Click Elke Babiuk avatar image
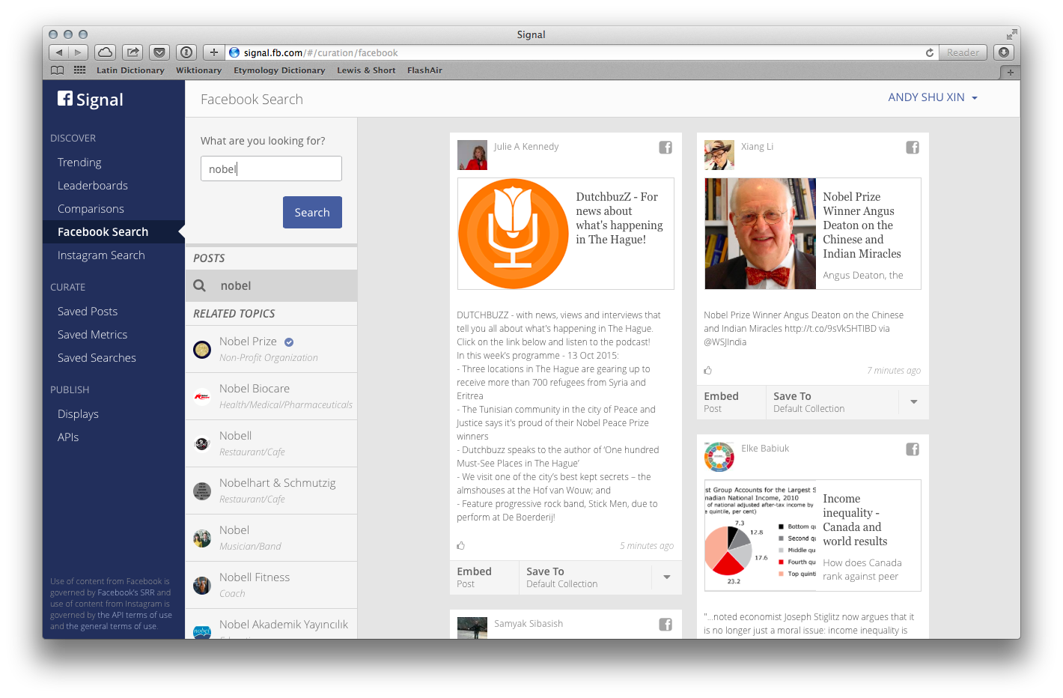The image size is (1063, 698). (x=719, y=457)
